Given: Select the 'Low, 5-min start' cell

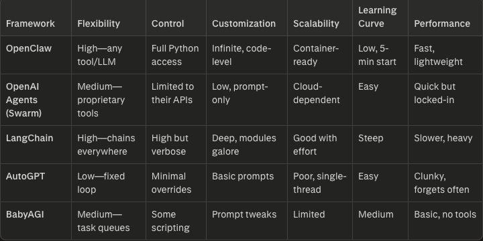Looking at the screenshot, I should point(377,55).
